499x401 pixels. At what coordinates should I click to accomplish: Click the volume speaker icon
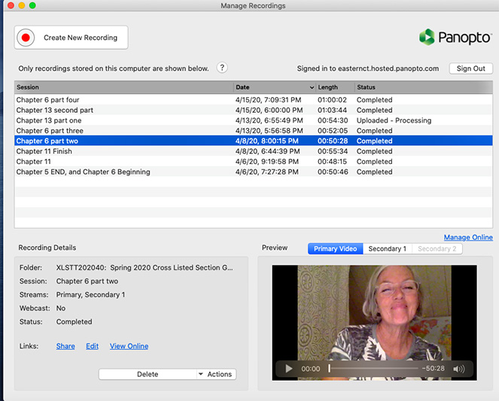click(x=458, y=369)
